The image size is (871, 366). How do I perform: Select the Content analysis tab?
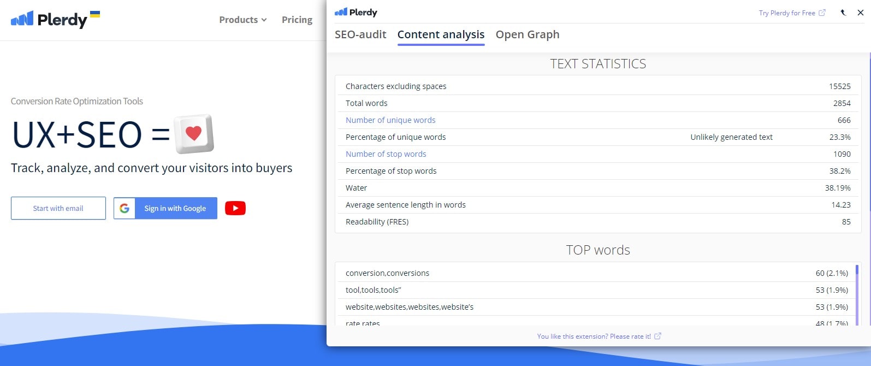pos(441,34)
